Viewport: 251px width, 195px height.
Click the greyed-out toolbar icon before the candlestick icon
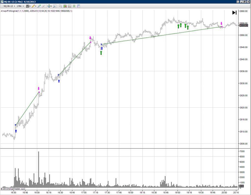pos(60,6)
